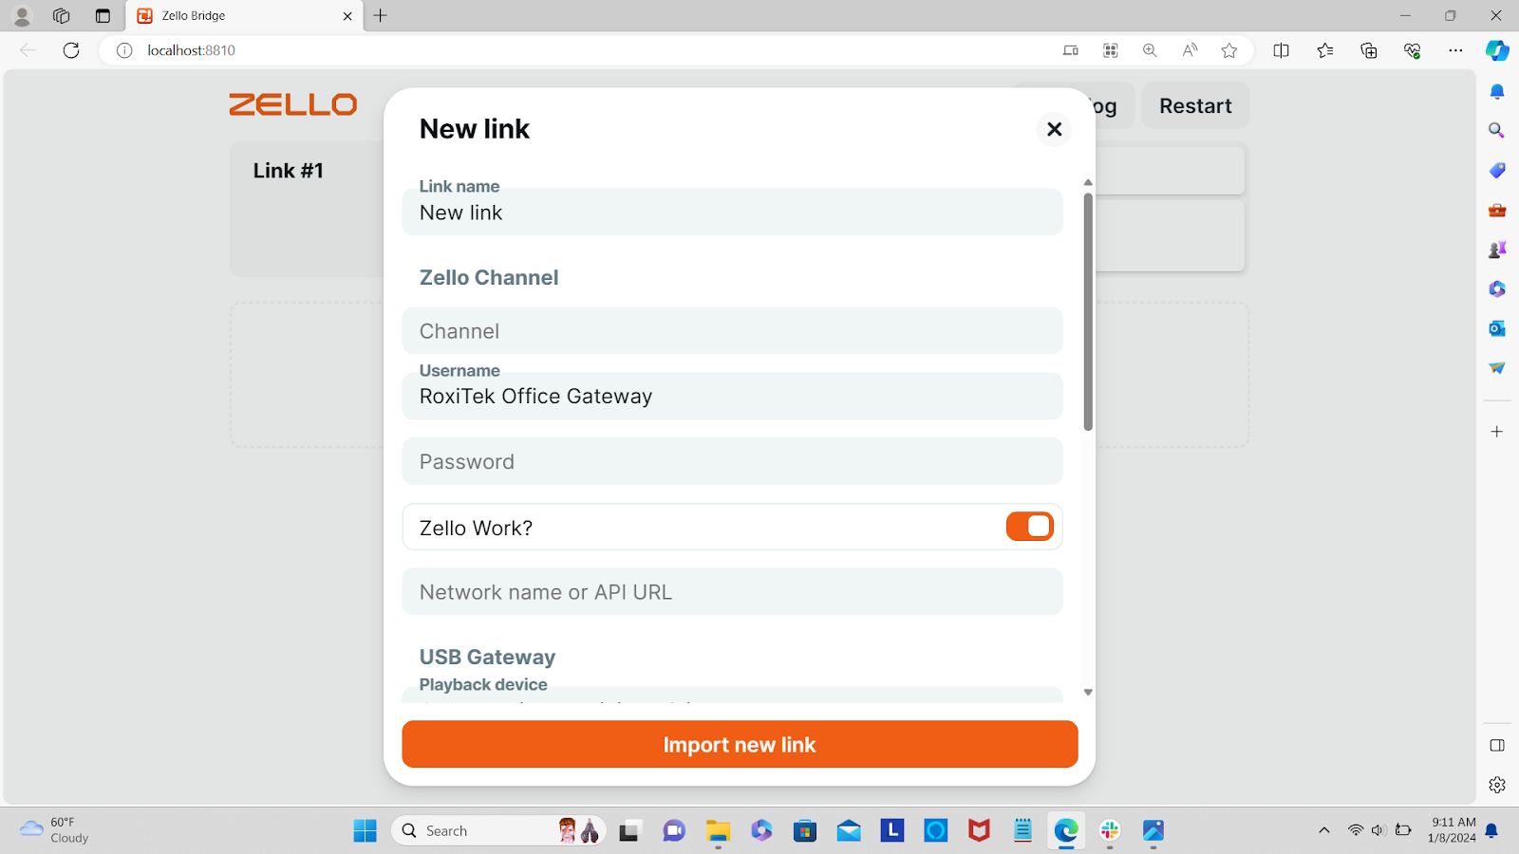
Task: Click the Read aloud icon
Action: 1190,50
